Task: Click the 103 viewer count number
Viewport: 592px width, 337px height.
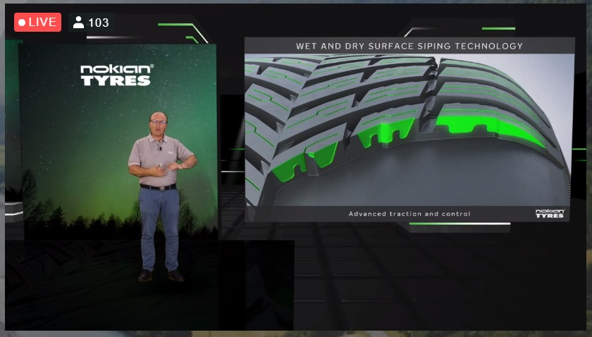Action: coord(99,23)
